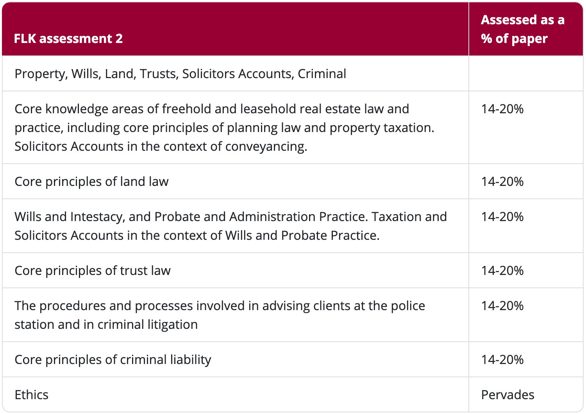Click the "Core principles of land law" row
The height and width of the screenshot is (414, 586).
click(x=91, y=182)
